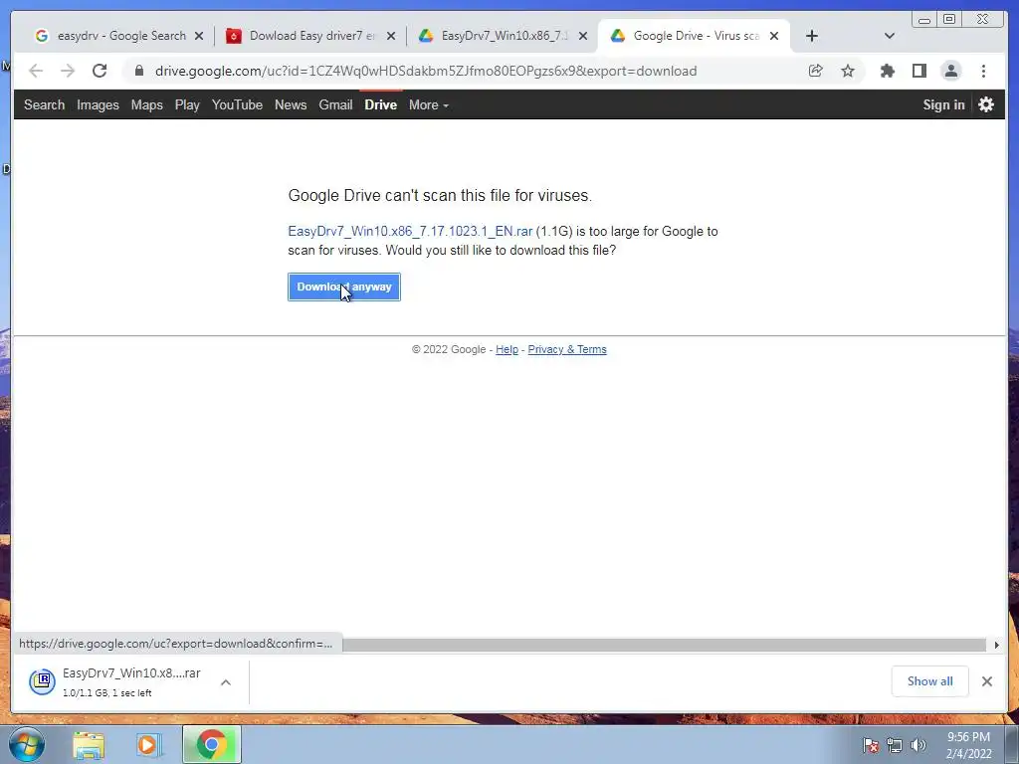Open the Privacy & Terms link

coord(566,349)
